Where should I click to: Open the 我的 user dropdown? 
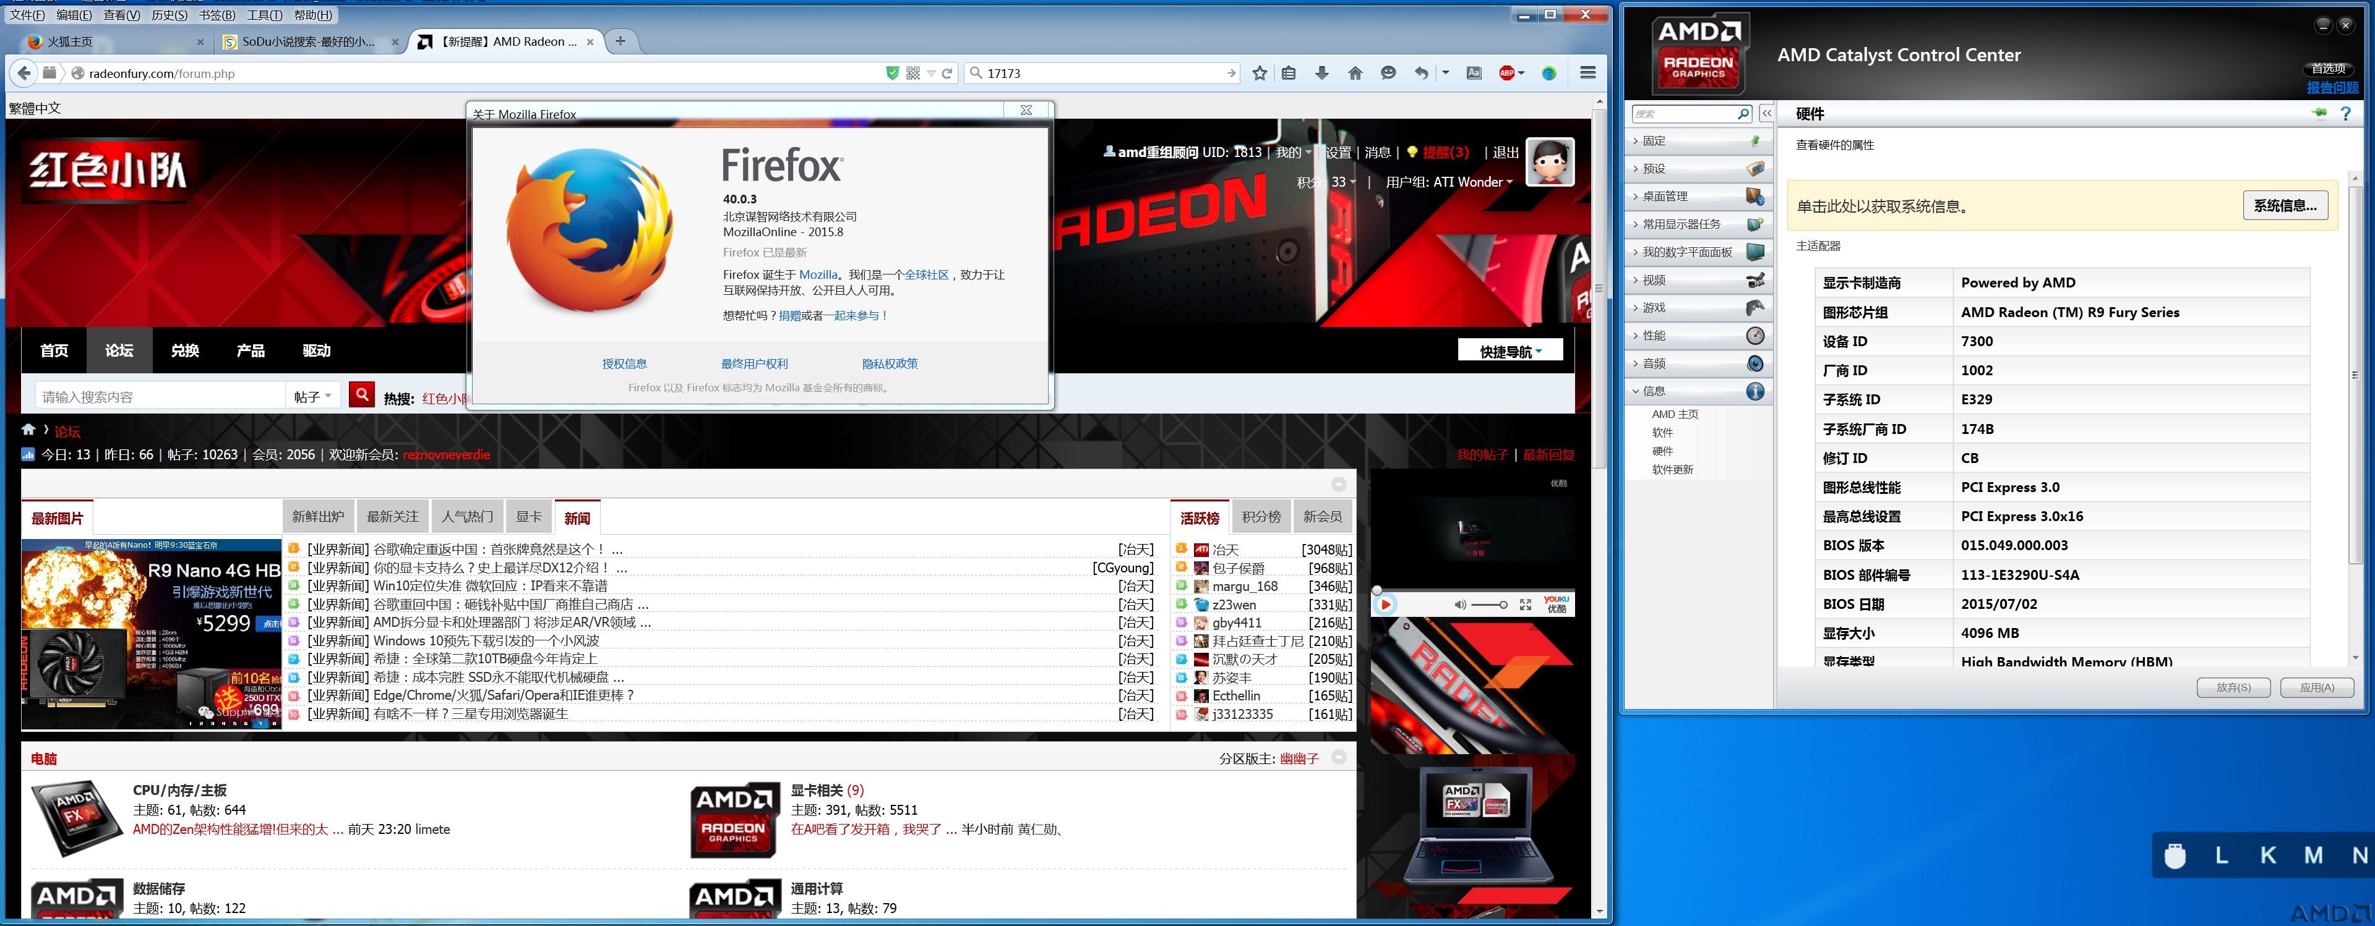click(x=1292, y=152)
